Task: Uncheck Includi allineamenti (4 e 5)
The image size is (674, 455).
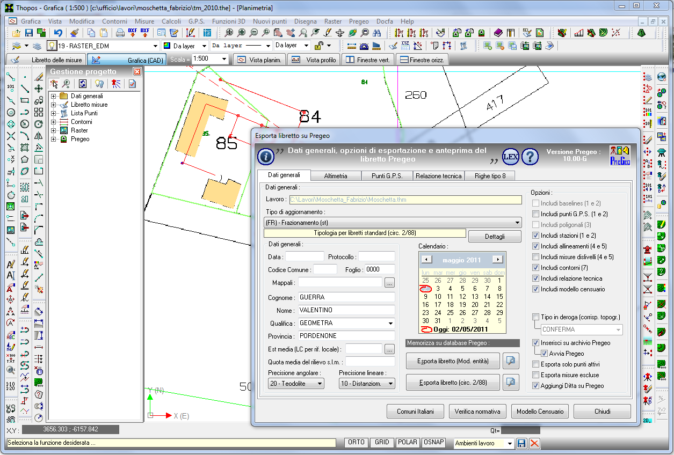Action: [535, 246]
